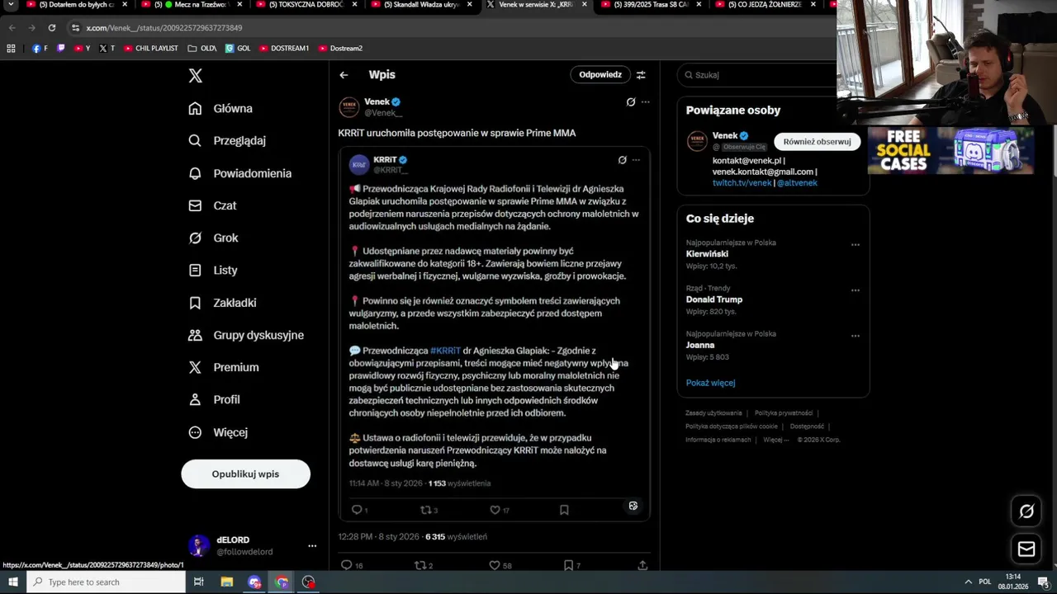
Task: Go back using the Wpis arrow
Action: [344, 75]
